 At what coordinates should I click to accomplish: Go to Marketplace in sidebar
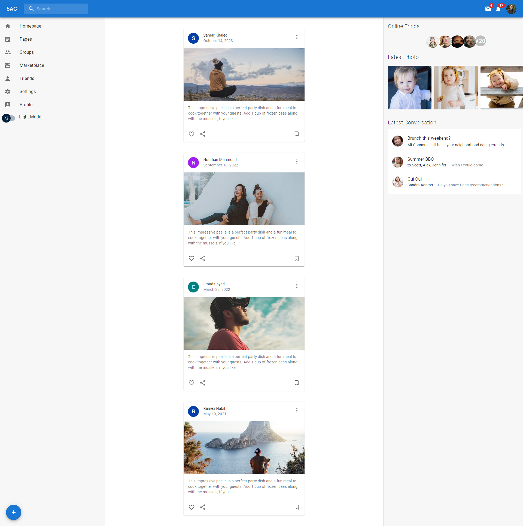(32, 65)
